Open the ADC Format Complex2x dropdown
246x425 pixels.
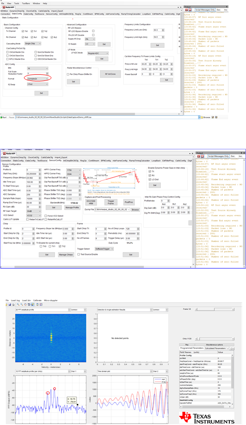point(38,79)
